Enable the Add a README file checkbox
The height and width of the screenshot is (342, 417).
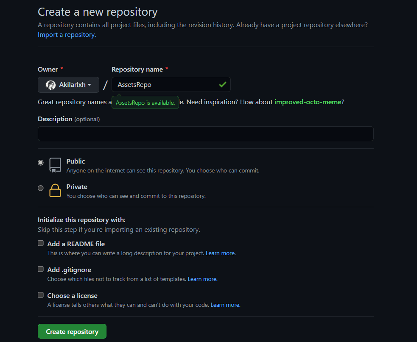41,243
